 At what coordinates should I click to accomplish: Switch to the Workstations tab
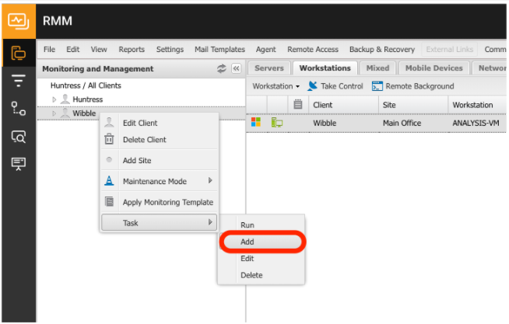(x=325, y=68)
